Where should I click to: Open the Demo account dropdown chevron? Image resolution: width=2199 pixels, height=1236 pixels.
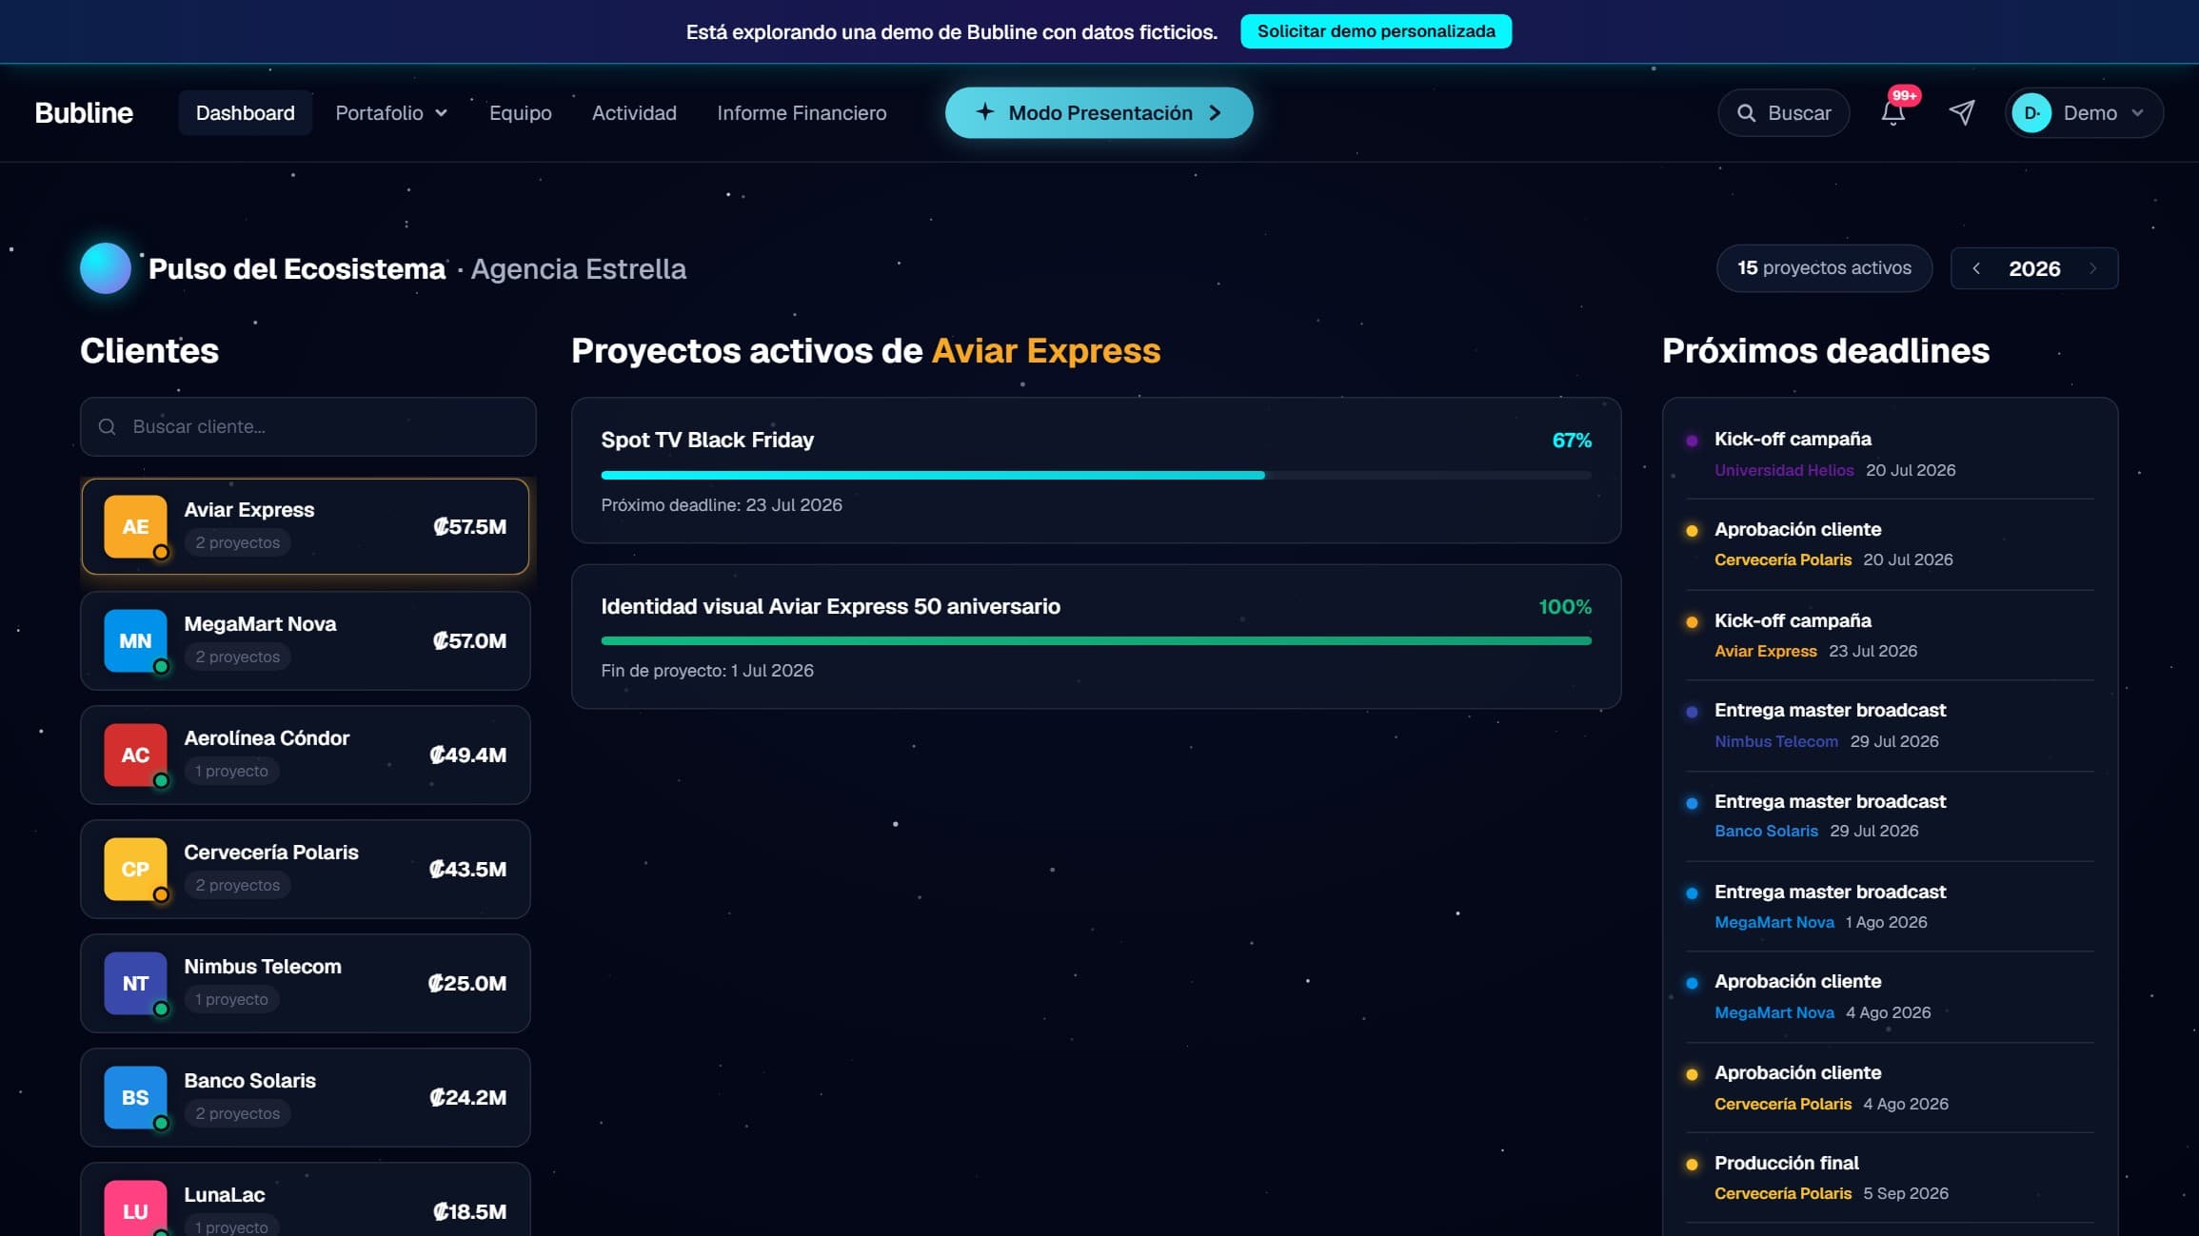point(2137,113)
